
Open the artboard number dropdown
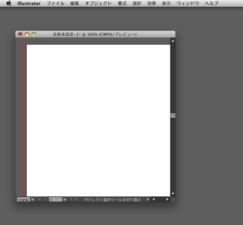pos(65,200)
